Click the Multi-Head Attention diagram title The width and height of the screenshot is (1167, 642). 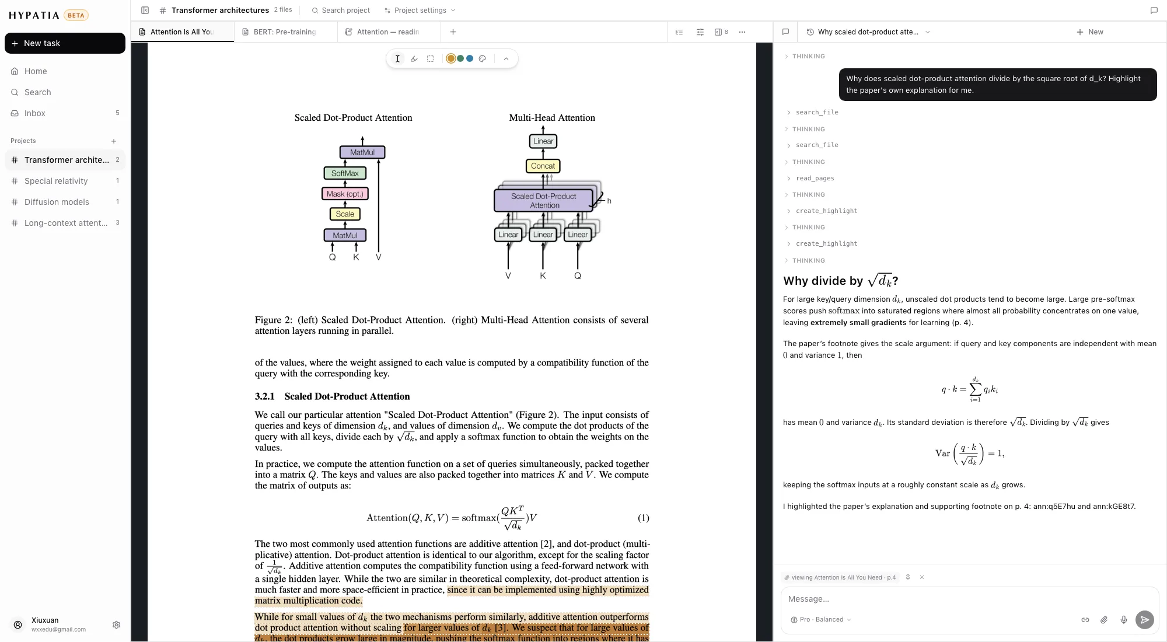[552, 117]
